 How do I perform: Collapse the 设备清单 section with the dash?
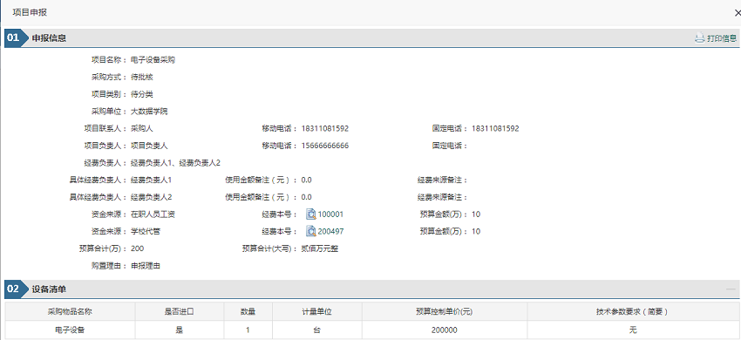(731, 289)
